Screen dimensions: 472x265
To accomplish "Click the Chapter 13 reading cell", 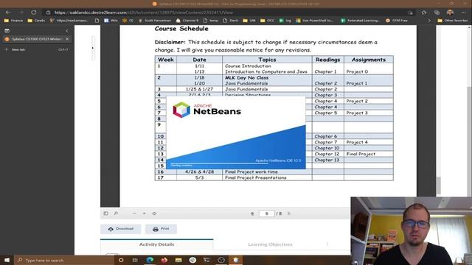I will 327,160.
